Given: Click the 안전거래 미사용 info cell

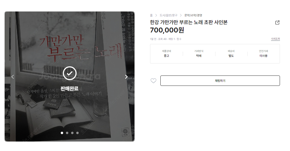Looking at the screenshot, I should pyautogui.click(x=263, y=53).
